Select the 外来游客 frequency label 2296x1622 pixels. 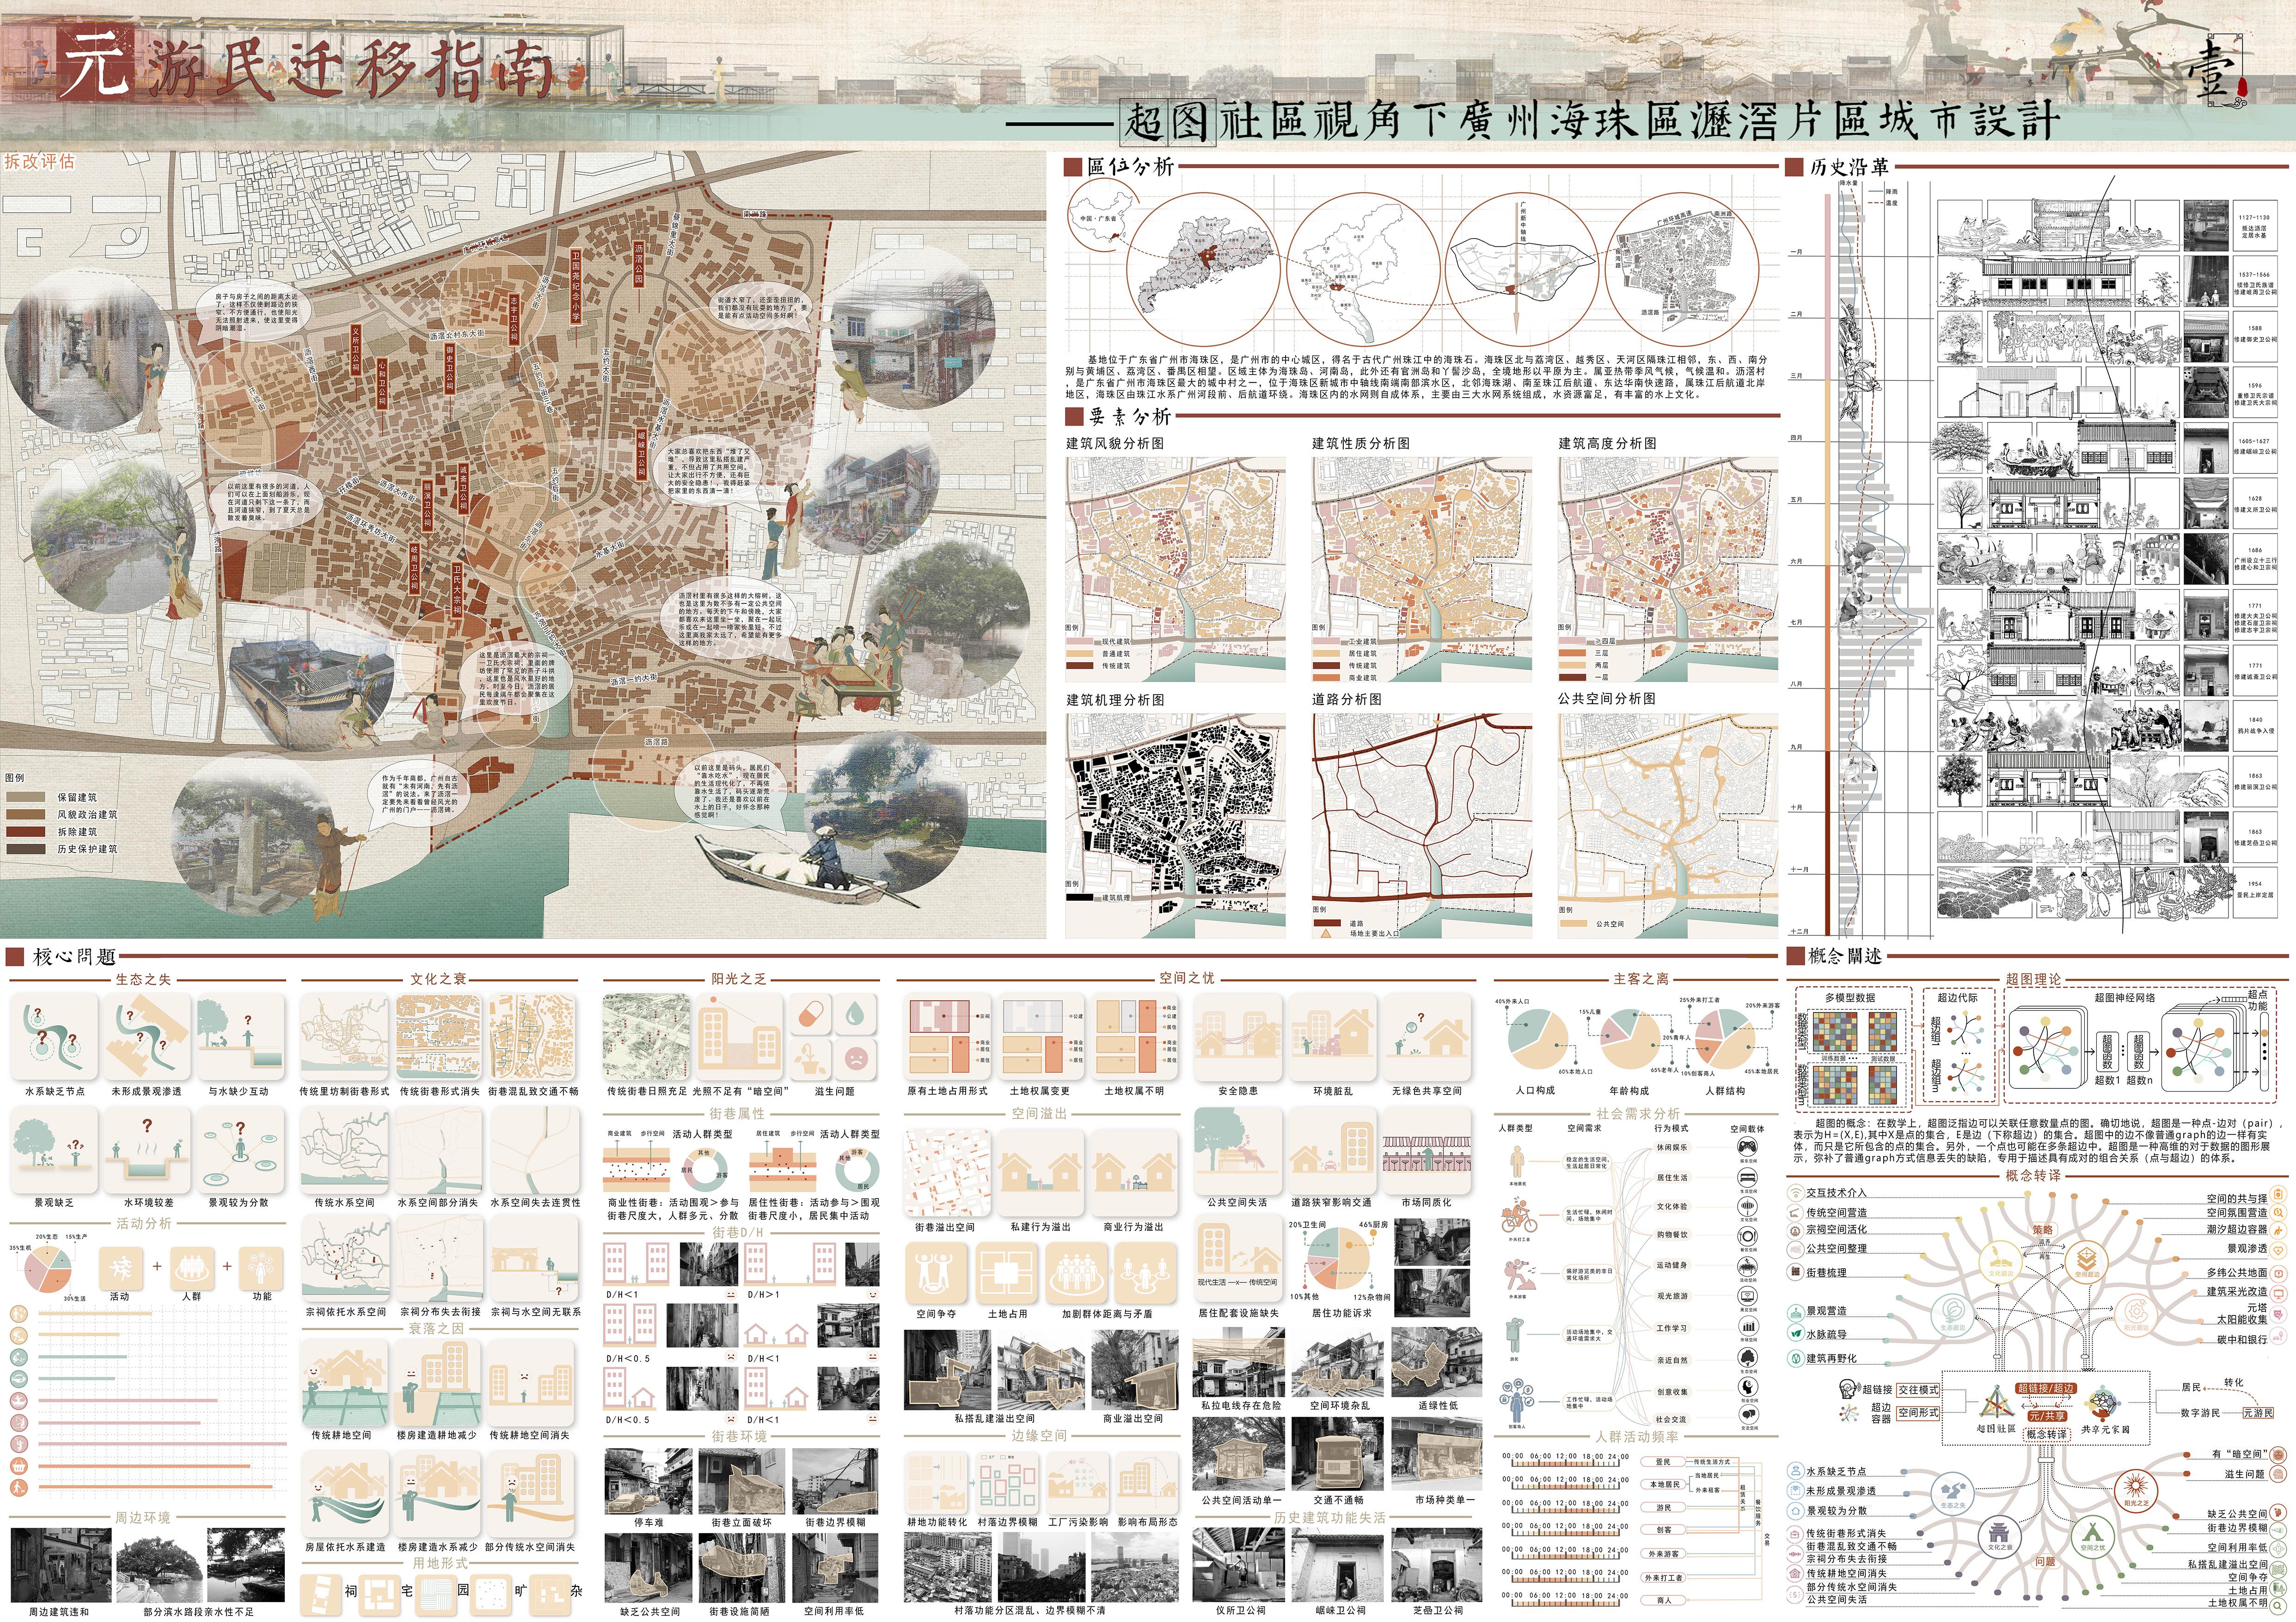pos(1663,1553)
